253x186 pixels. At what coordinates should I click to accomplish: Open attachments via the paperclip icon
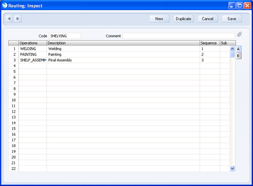[x=239, y=34]
